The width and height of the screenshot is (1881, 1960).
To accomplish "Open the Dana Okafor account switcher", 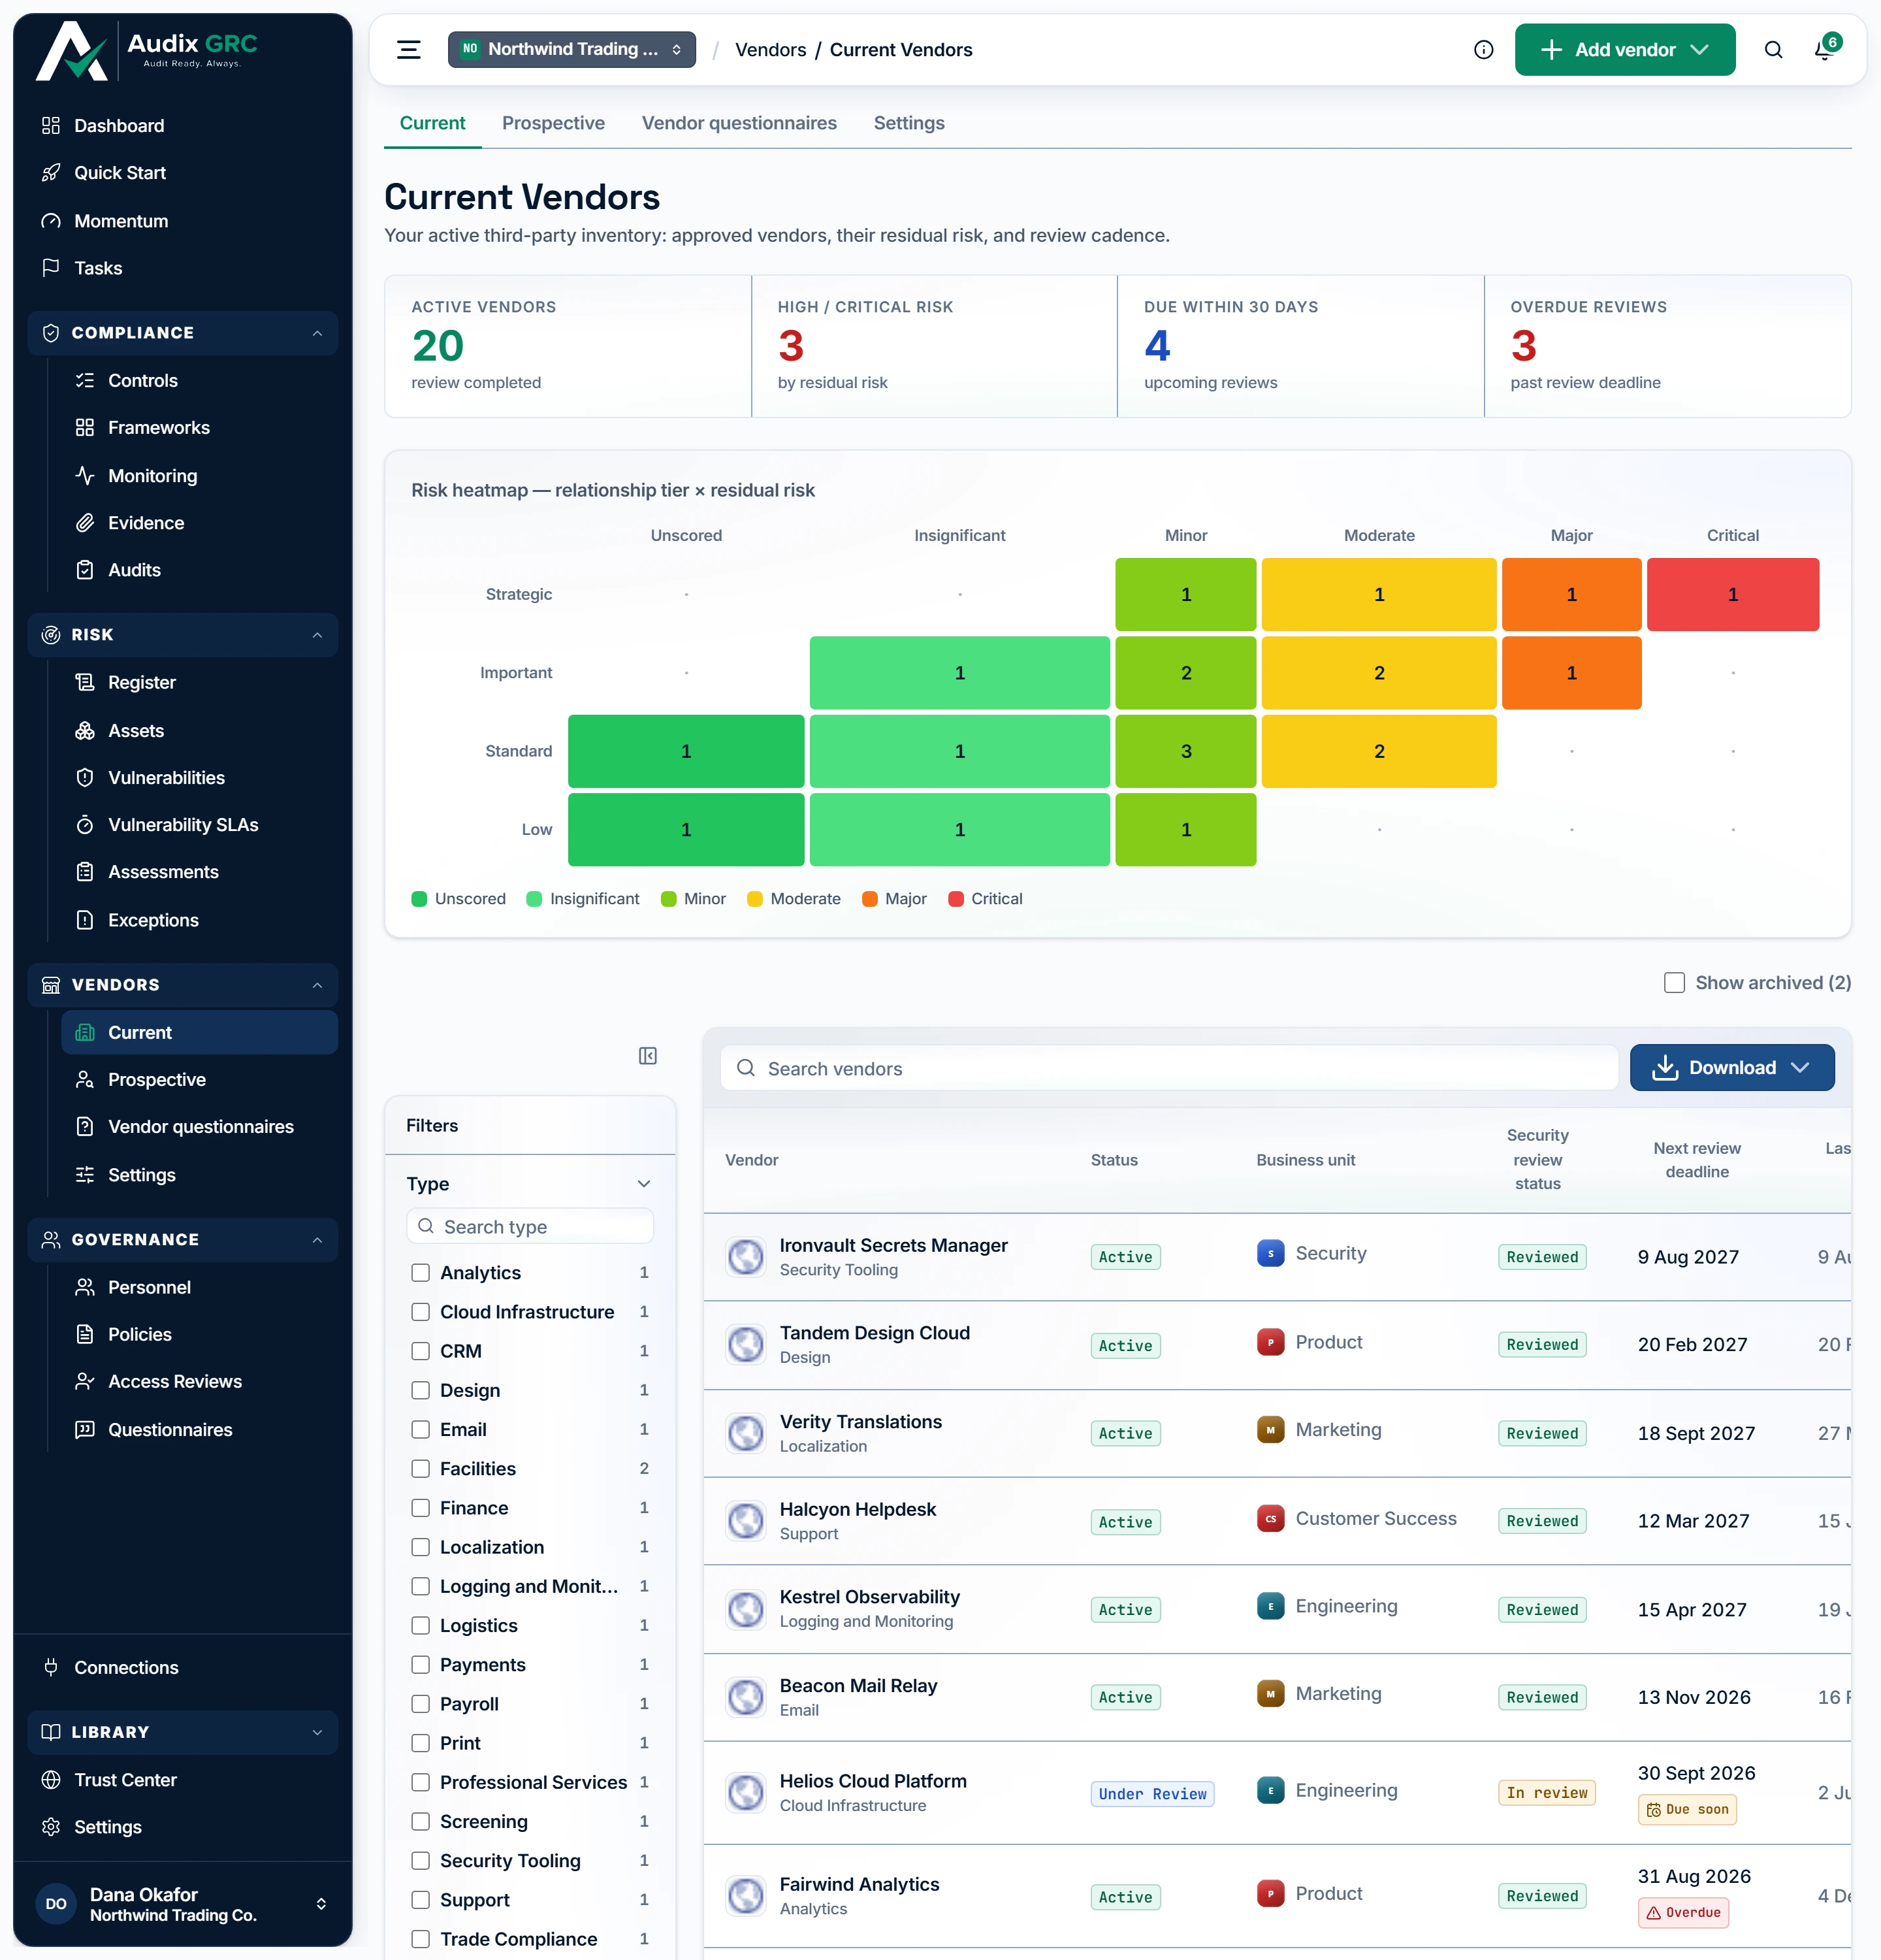I will click(183, 1904).
